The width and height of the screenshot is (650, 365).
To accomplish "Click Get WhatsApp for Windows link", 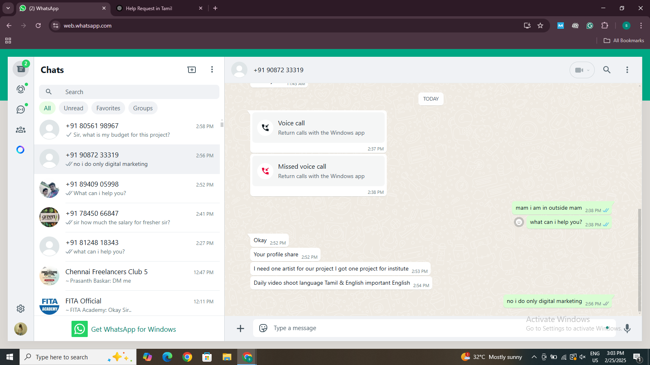I will tap(133, 329).
